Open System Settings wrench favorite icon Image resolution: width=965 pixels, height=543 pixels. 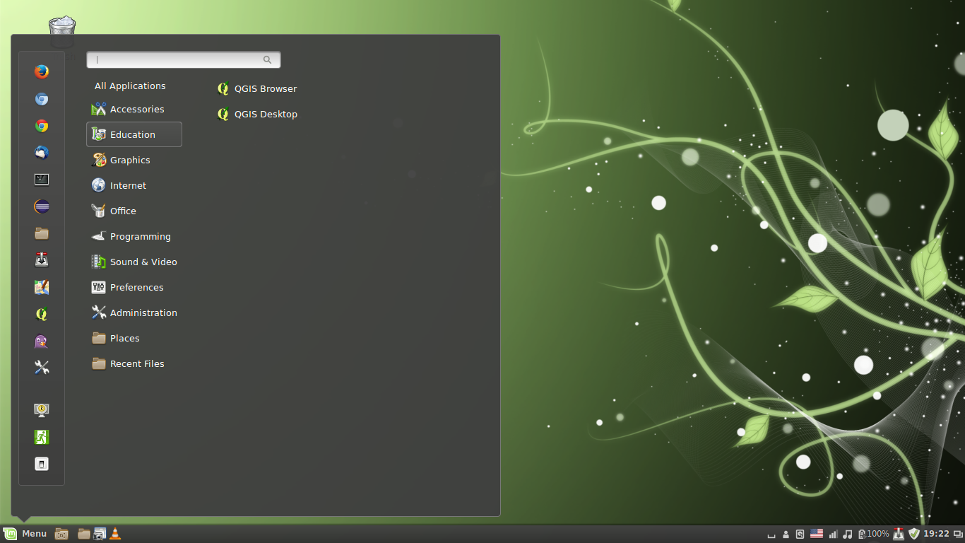(42, 368)
